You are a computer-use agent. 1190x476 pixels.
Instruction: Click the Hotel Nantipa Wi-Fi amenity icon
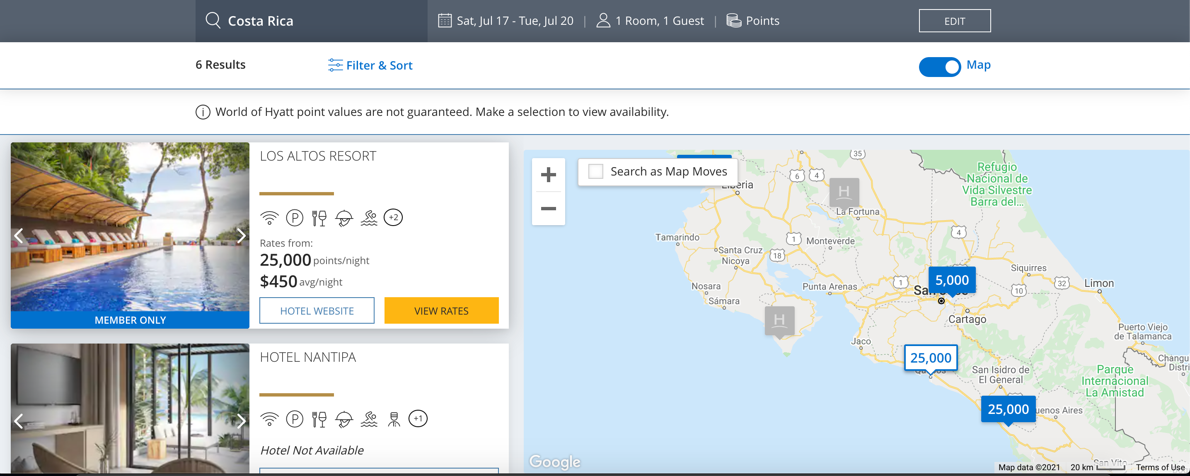tap(269, 419)
